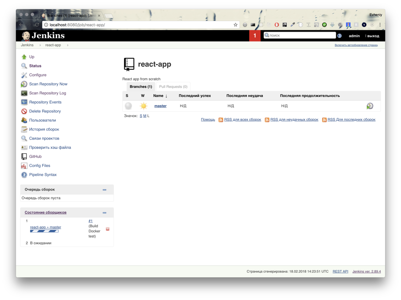Screen dimensions: 401x300
Task: Click the Jenkins butler logo icon
Action: (26, 36)
